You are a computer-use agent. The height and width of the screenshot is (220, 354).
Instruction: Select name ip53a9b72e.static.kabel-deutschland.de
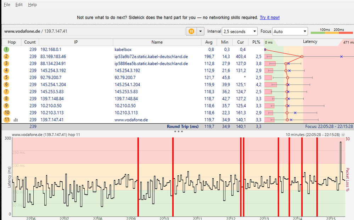pos(151,56)
